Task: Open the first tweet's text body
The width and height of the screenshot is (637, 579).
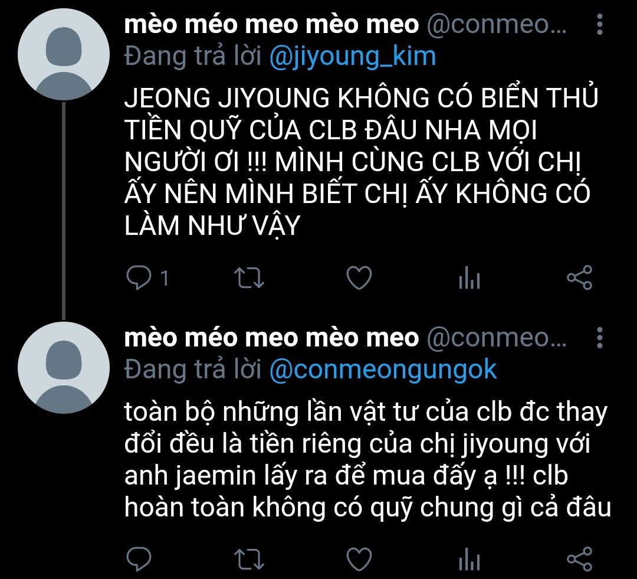Action: point(362,161)
